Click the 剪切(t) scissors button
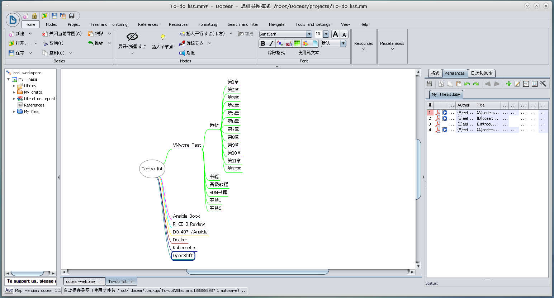Viewport: 554px width, 298px height. click(x=53, y=43)
